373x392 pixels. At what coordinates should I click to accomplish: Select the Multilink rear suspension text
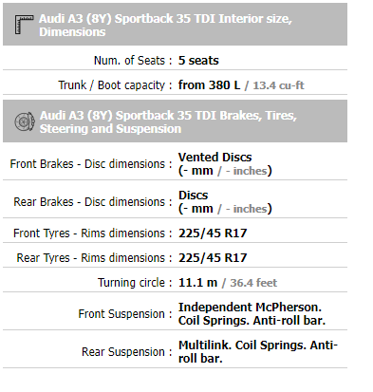coord(258,352)
